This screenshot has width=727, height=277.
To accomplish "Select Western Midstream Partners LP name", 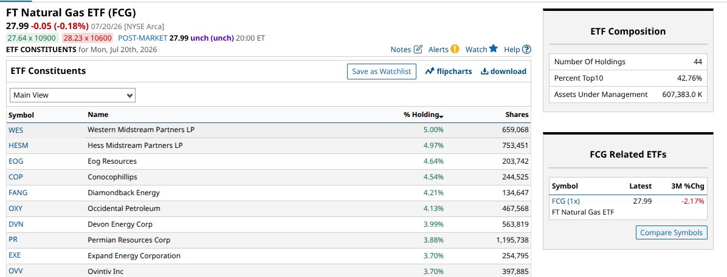I will pyautogui.click(x=141, y=130).
